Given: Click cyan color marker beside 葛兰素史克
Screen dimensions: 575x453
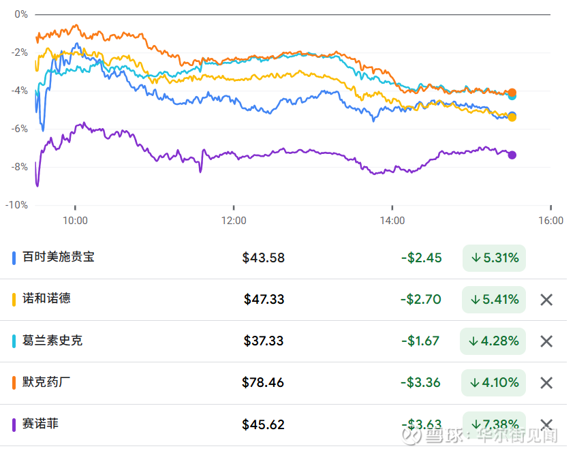Looking at the screenshot, I should click(x=14, y=341).
